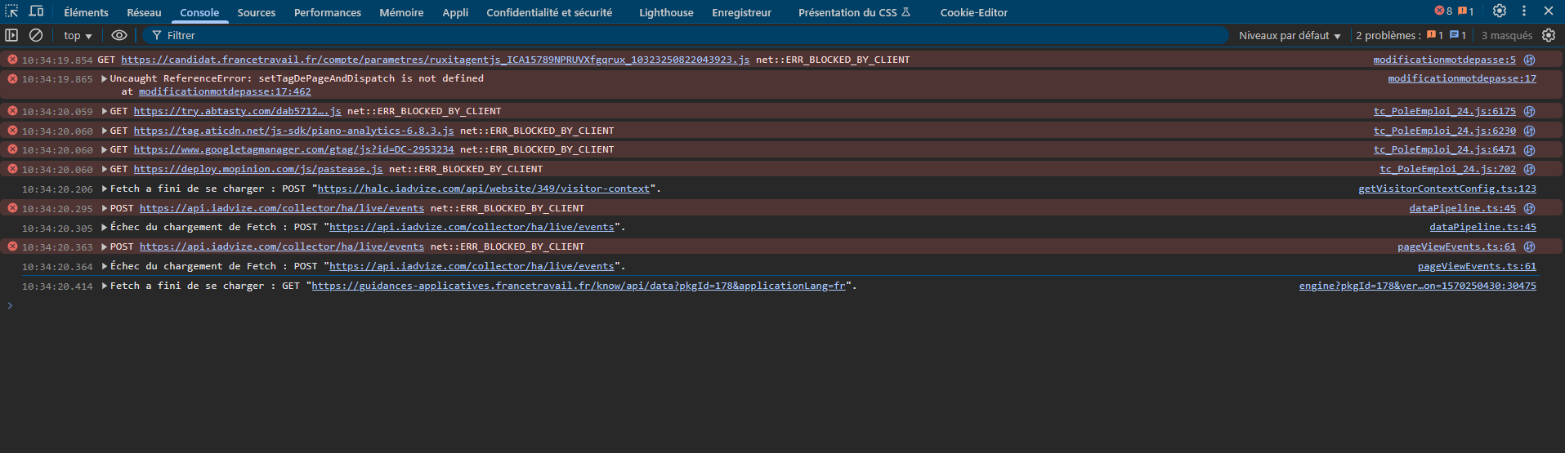Image resolution: width=1565 pixels, height=453 pixels.
Task: Open source link getVisitorContextConfig.ts:123
Action: click(1447, 189)
